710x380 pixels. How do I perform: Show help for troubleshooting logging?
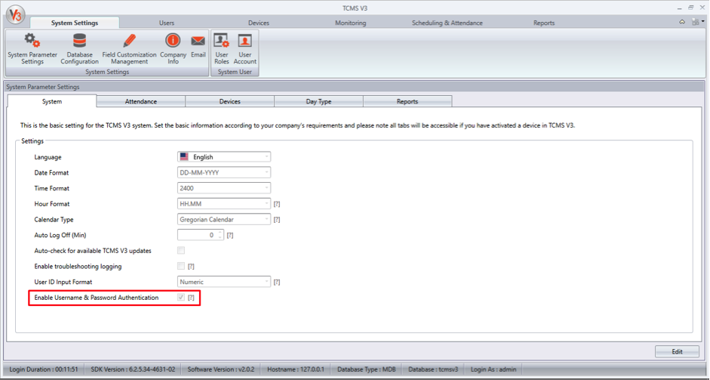pos(191,266)
